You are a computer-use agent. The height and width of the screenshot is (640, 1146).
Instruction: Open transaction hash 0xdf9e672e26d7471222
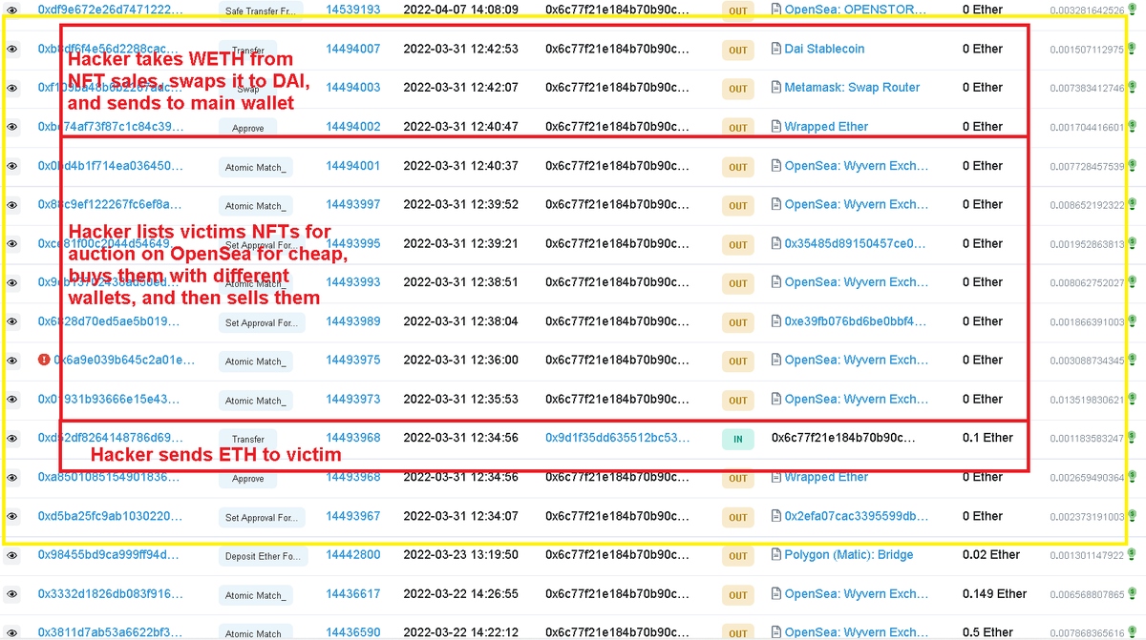pyautogui.click(x=111, y=10)
